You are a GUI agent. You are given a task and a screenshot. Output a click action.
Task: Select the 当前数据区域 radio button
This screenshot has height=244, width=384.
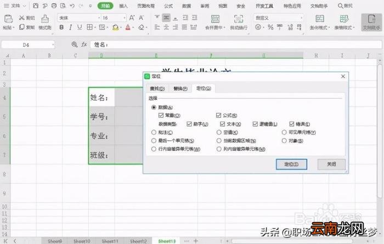219,141
